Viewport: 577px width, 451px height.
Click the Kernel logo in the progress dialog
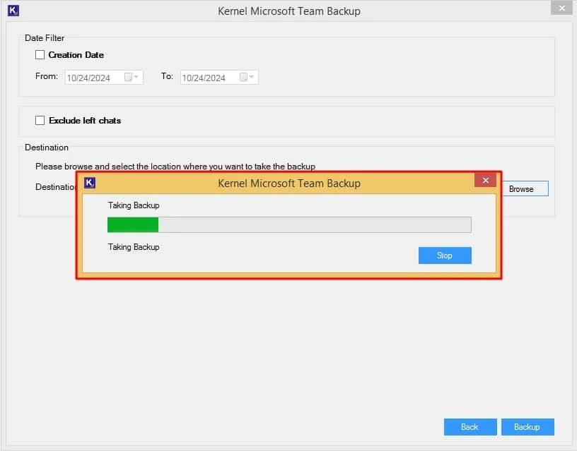pos(90,183)
